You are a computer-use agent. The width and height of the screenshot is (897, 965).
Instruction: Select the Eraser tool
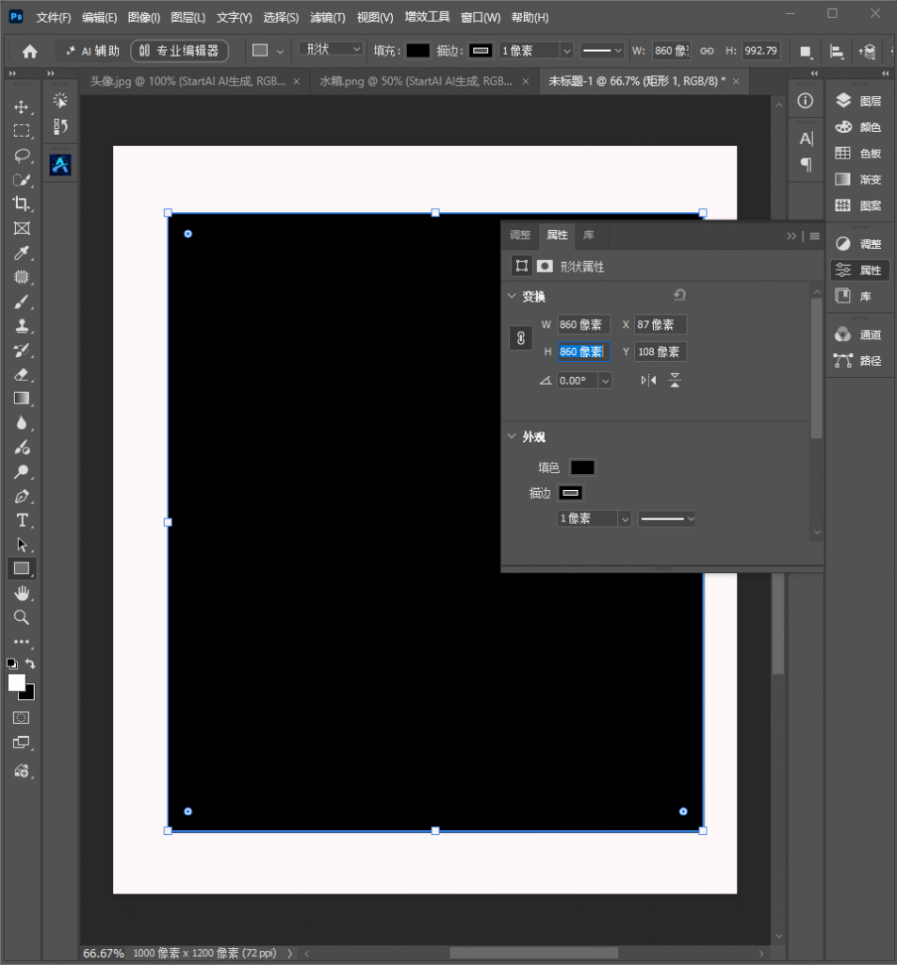(22, 374)
